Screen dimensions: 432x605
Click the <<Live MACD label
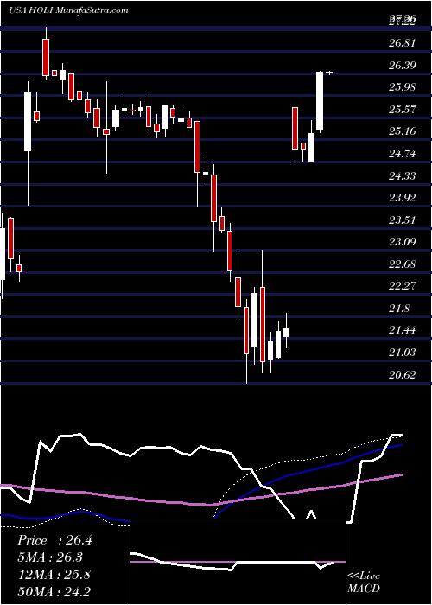[364, 583]
